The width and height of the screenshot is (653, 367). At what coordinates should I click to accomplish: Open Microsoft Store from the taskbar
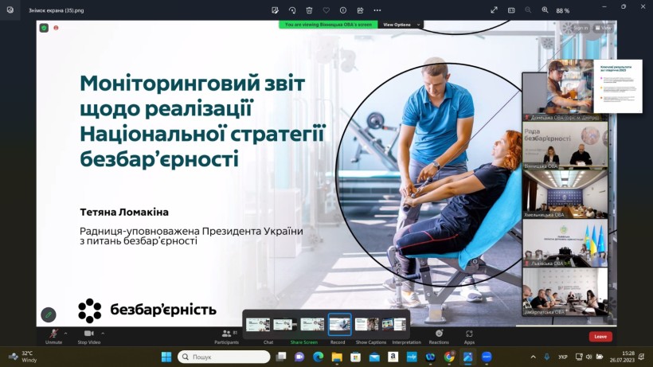pos(356,357)
